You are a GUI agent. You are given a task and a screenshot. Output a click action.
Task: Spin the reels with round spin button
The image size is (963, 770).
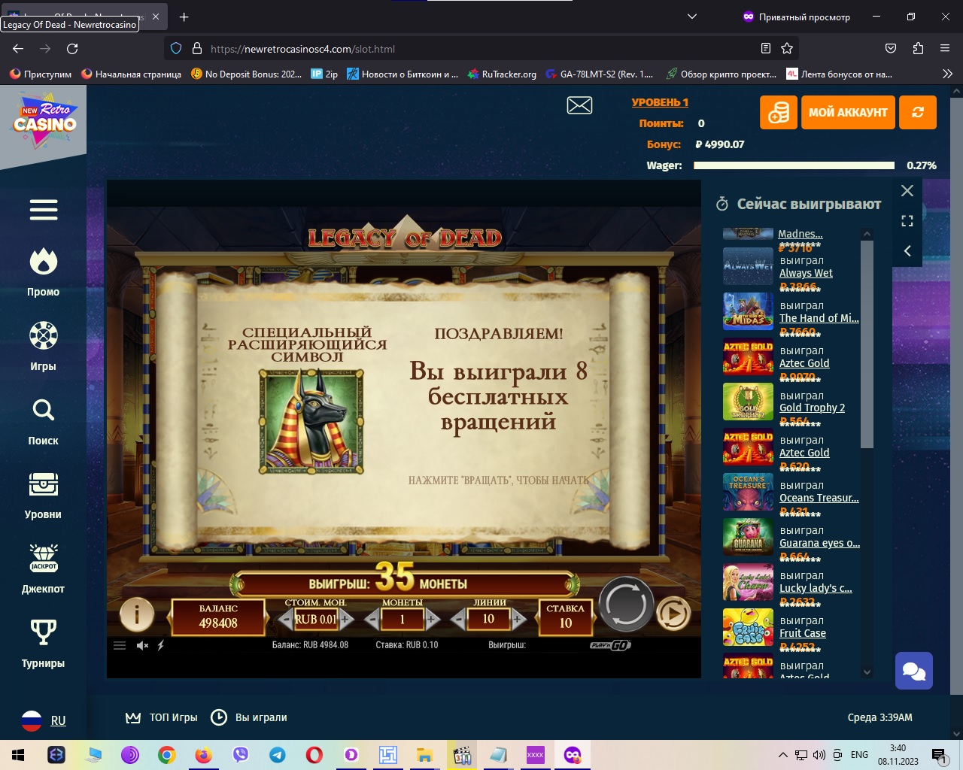coord(626,604)
